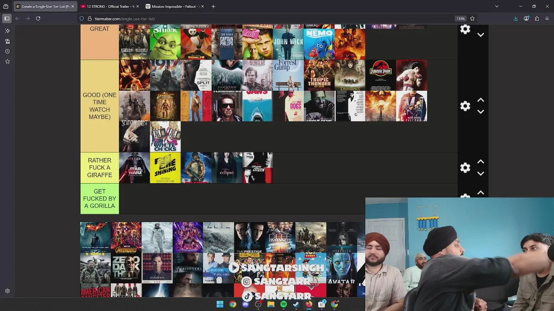
Task: Open settings gear for the GREAT tier row
Action: click(465, 29)
